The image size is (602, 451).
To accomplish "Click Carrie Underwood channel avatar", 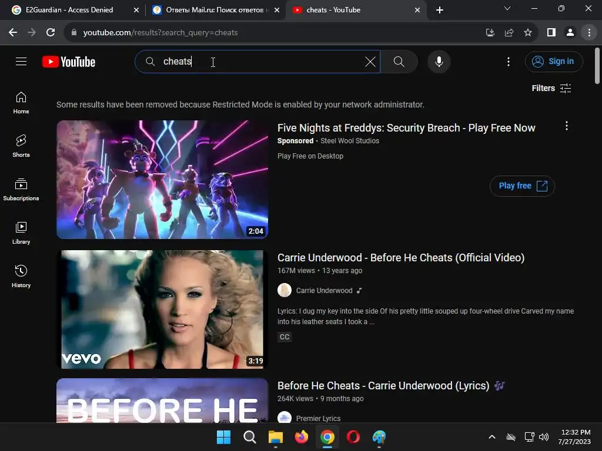I will tap(285, 290).
